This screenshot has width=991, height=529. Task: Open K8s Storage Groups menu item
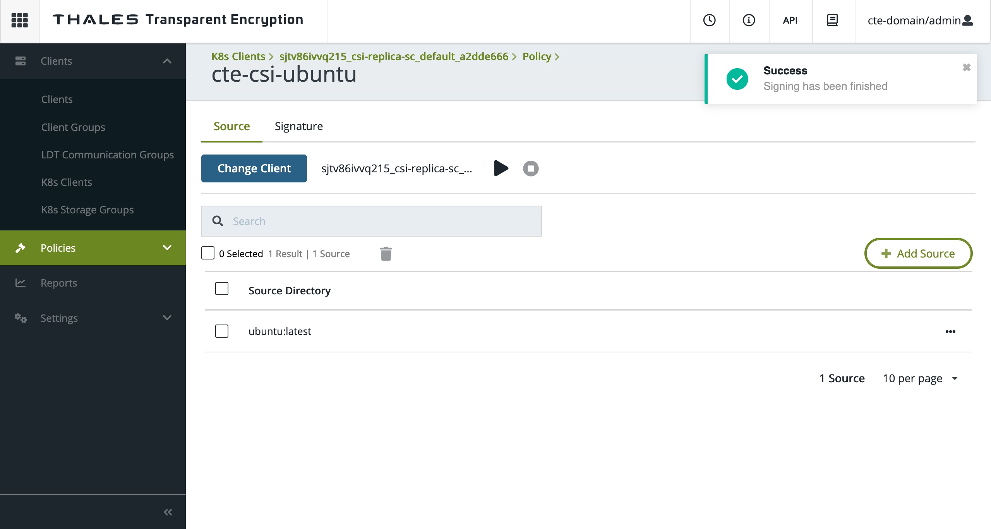(87, 210)
